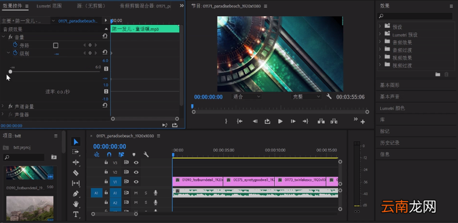Hide track V1 with its eye icon
The width and height of the screenshot is (458, 223).
136,181
